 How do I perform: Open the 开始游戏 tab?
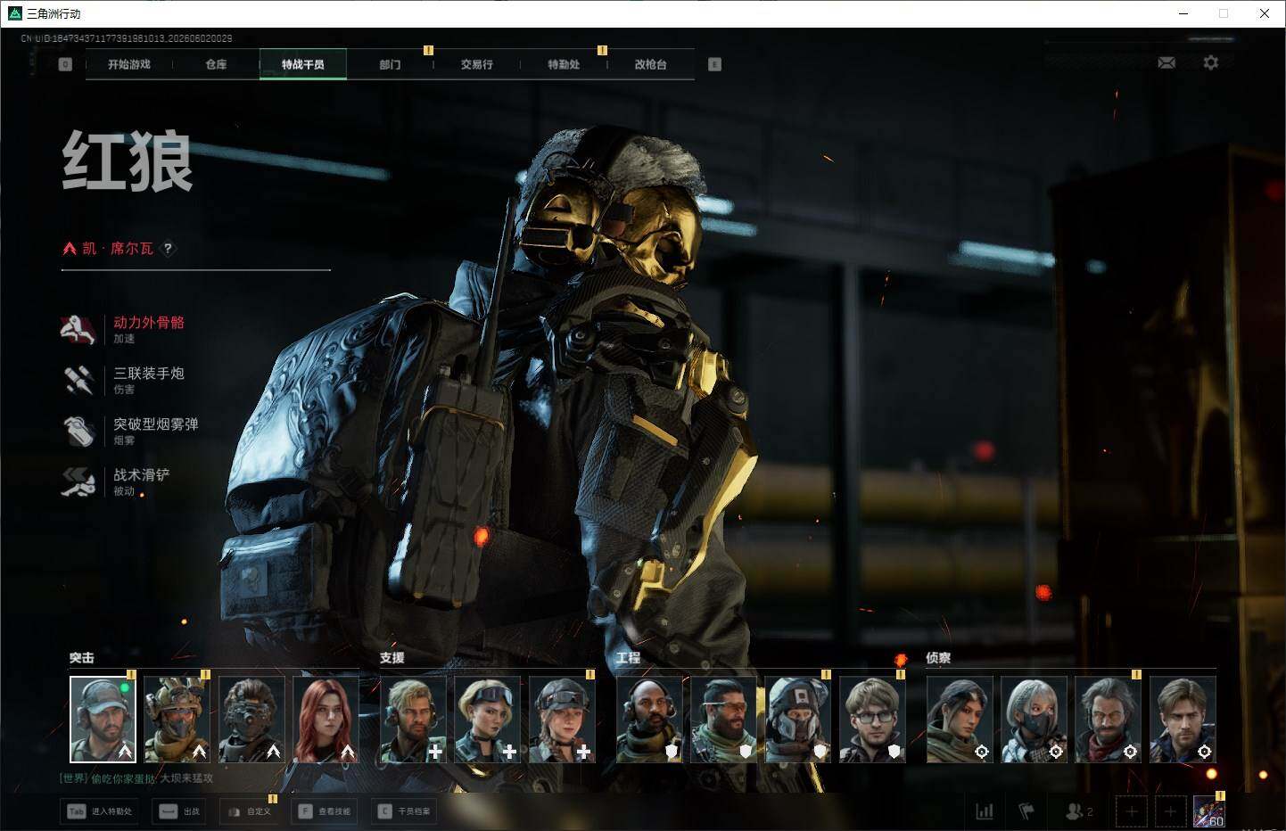[129, 64]
